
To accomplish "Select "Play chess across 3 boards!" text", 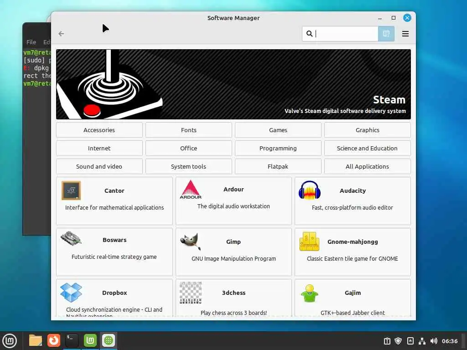I will [x=233, y=313].
